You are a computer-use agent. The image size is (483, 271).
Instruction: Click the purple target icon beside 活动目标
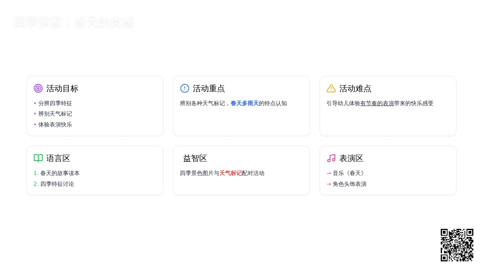38,88
